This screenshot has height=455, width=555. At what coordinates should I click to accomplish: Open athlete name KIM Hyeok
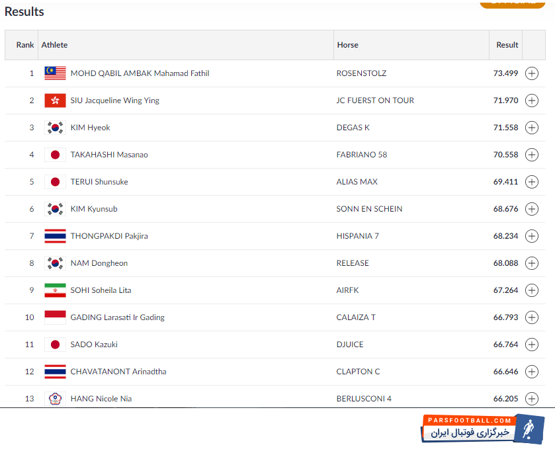91,128
